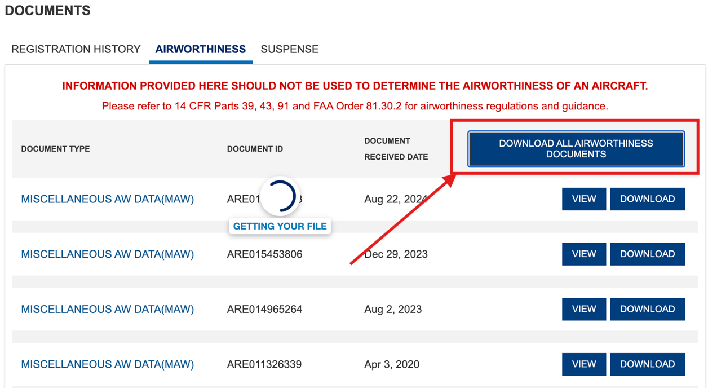Download document ARE015453806
The image size is (708, 388).
pyautogui.click(x=647, y=254)
